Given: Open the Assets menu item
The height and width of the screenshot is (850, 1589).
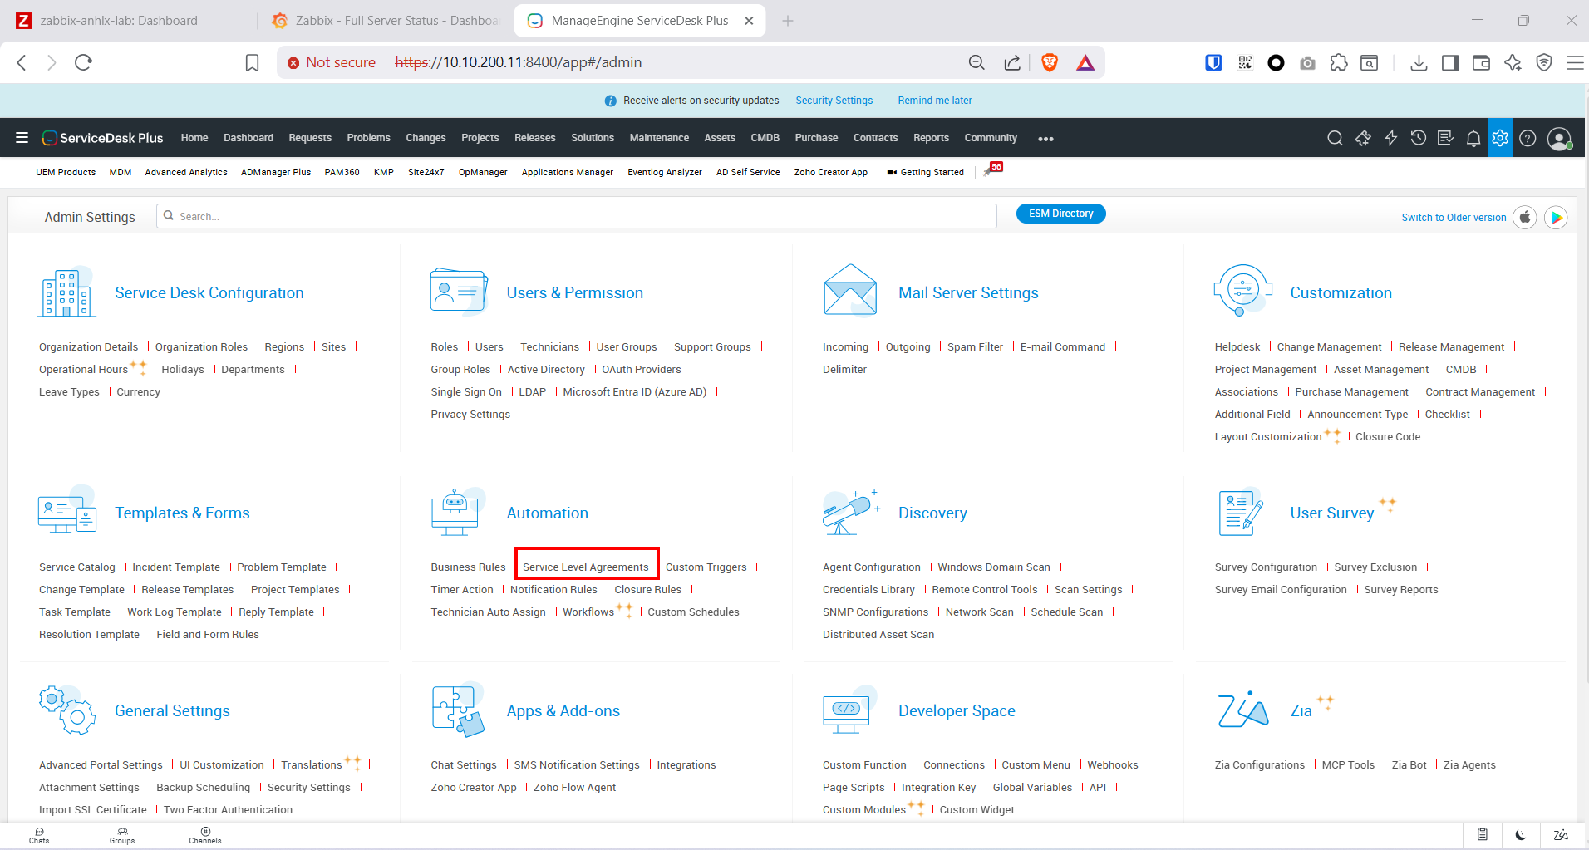Looking at the screenshot, I should pyautogui.click(x=720, y=138).
